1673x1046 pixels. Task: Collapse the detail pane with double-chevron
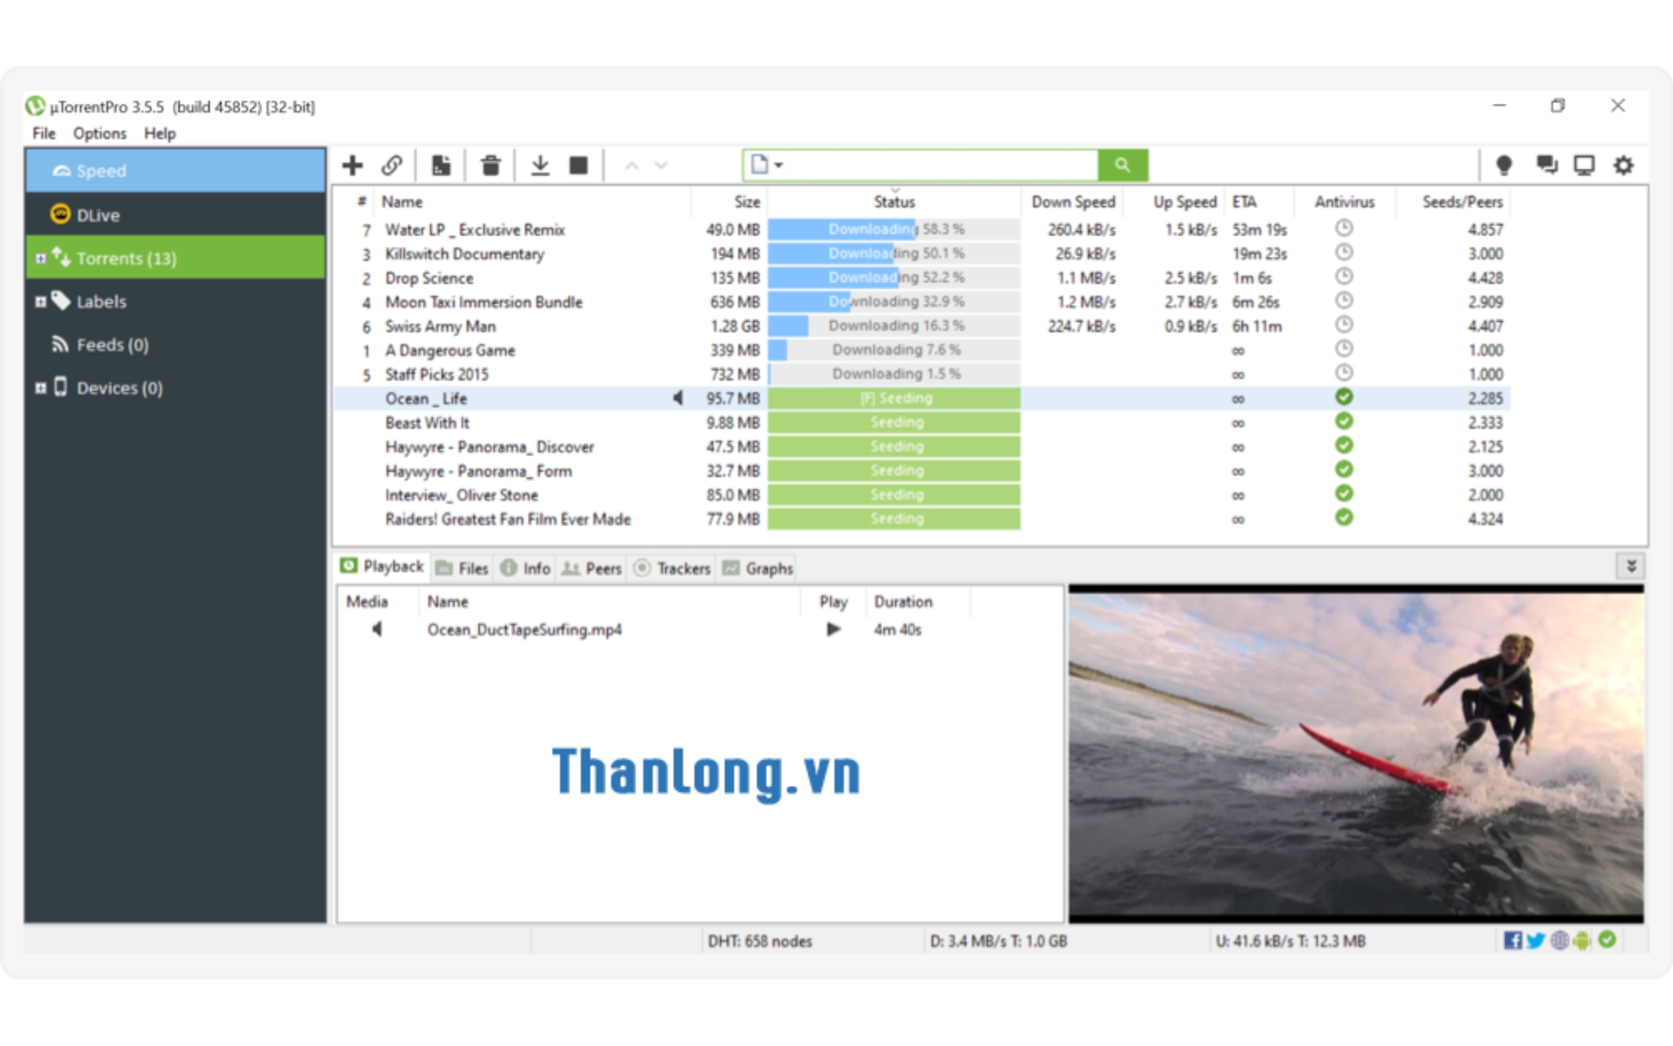1631,567
